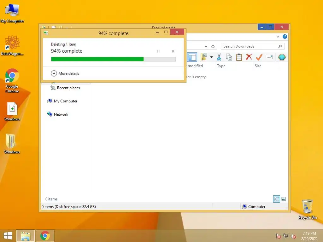This screenshot has width=323, height=242.
Task: Minimize the 94% complete dialog
Action: (157, 32)
